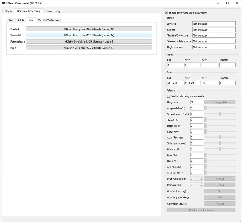Viewport: 242px width, 223px height.
Task: Click the Afterburner (%) slider handle
Action: coord(205,172)
